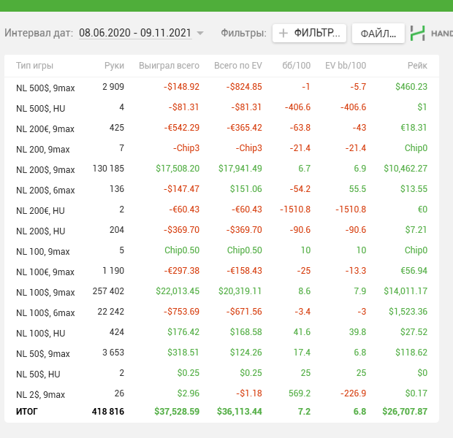Sort by the Рейк column header

(417, 66)
